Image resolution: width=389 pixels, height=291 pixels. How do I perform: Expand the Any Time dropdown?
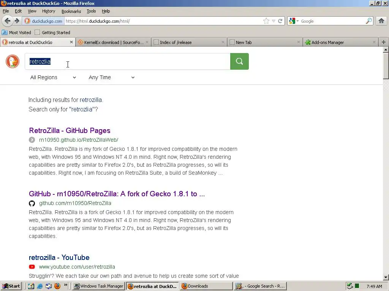pyautogui.click(x=112, y=77)
